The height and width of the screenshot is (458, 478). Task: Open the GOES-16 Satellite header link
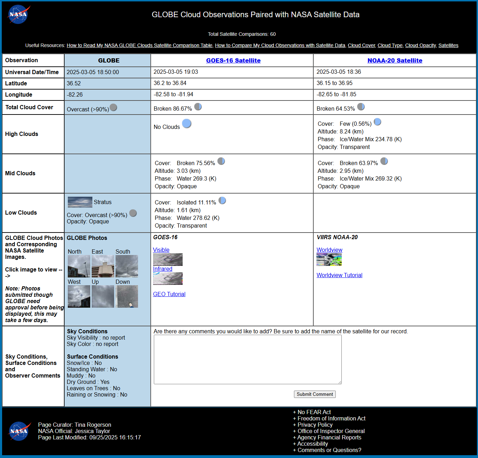click(233, 60)
